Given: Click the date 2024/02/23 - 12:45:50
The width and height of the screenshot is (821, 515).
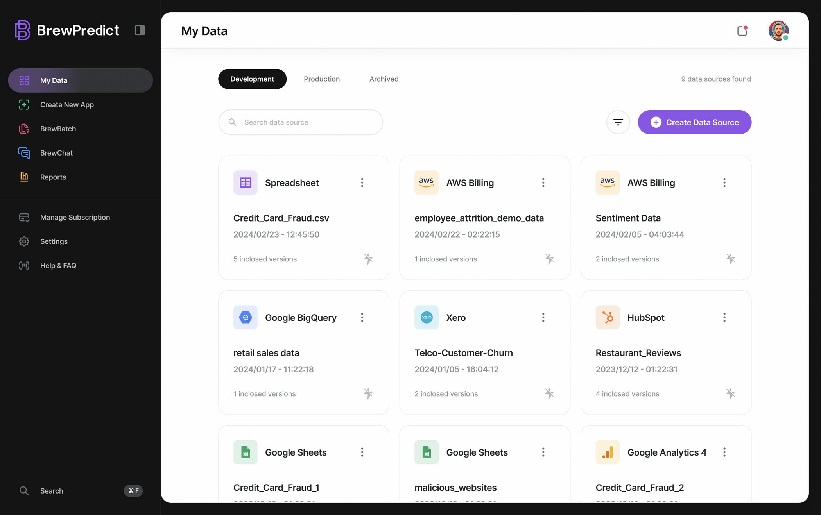Looking at the screenshot, I should (276, 234).
